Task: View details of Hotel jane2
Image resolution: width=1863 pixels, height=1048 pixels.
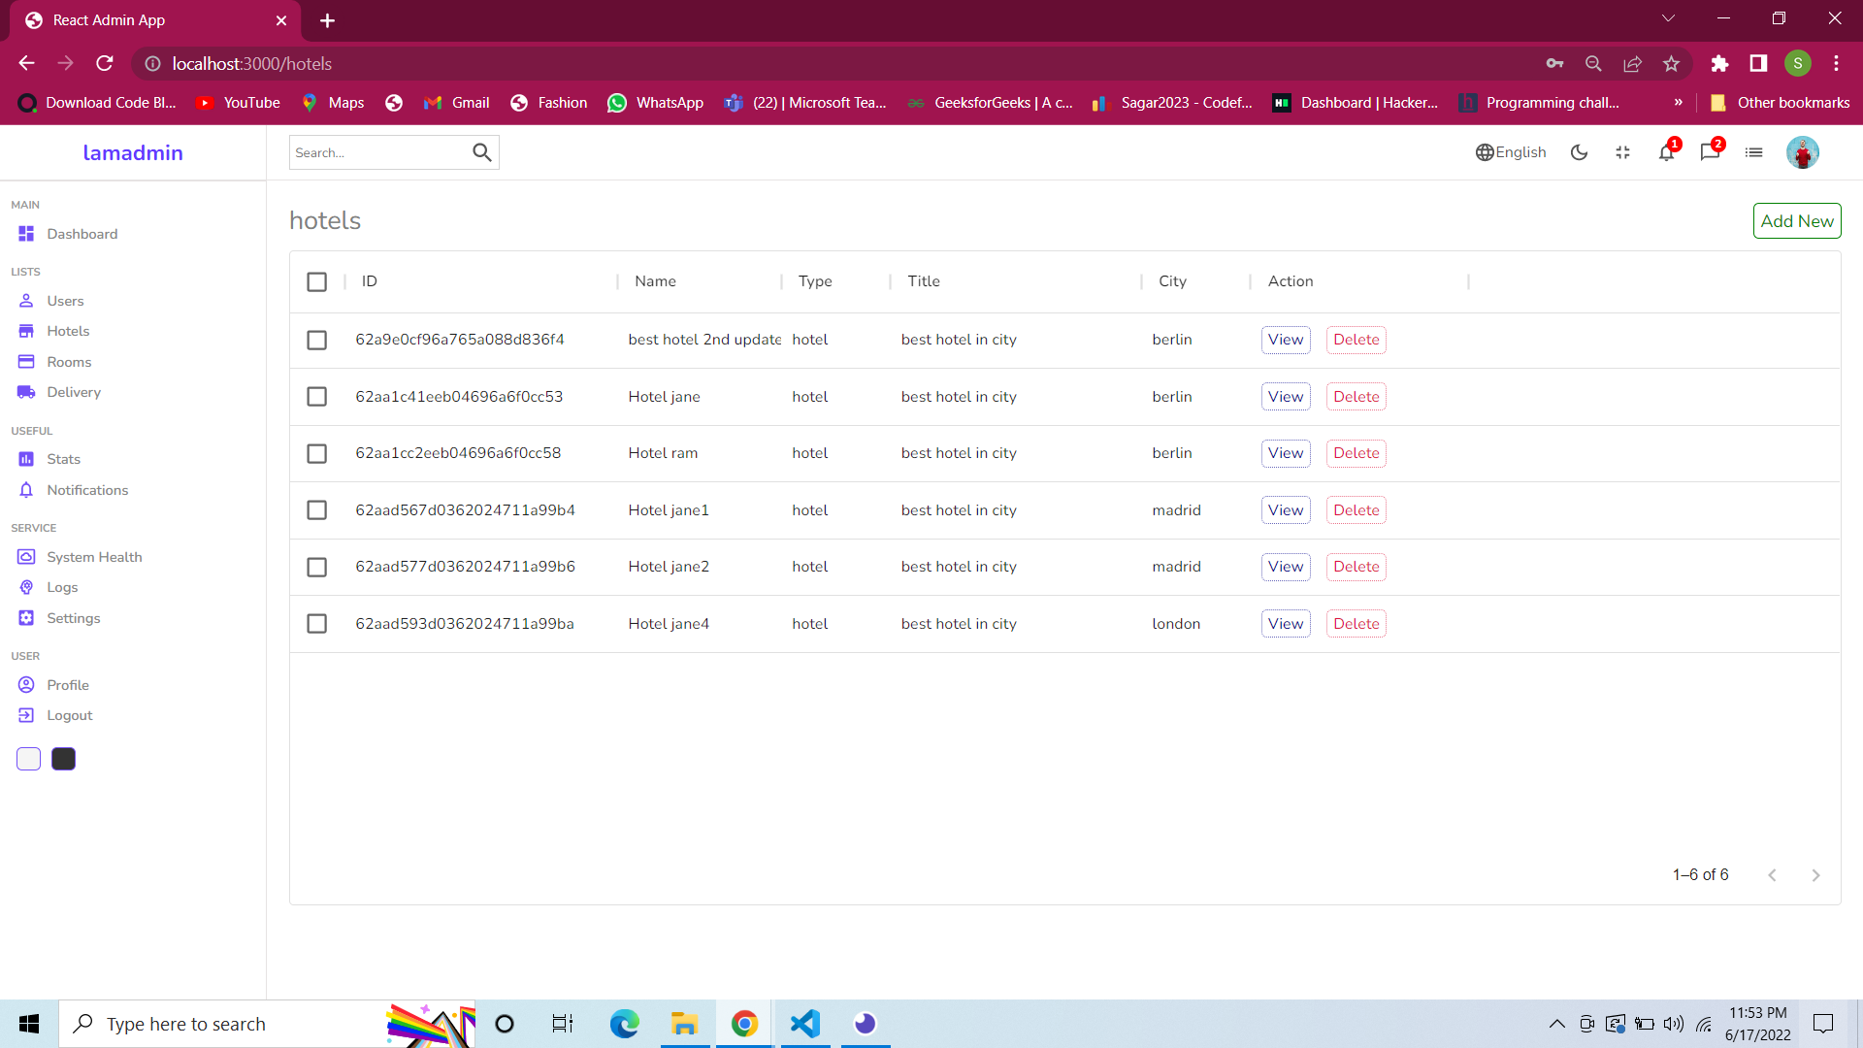Action: pos(1285,567)
